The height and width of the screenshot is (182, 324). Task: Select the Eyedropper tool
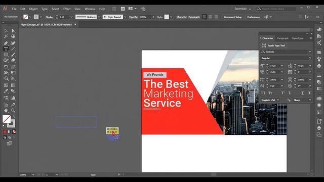6,91
